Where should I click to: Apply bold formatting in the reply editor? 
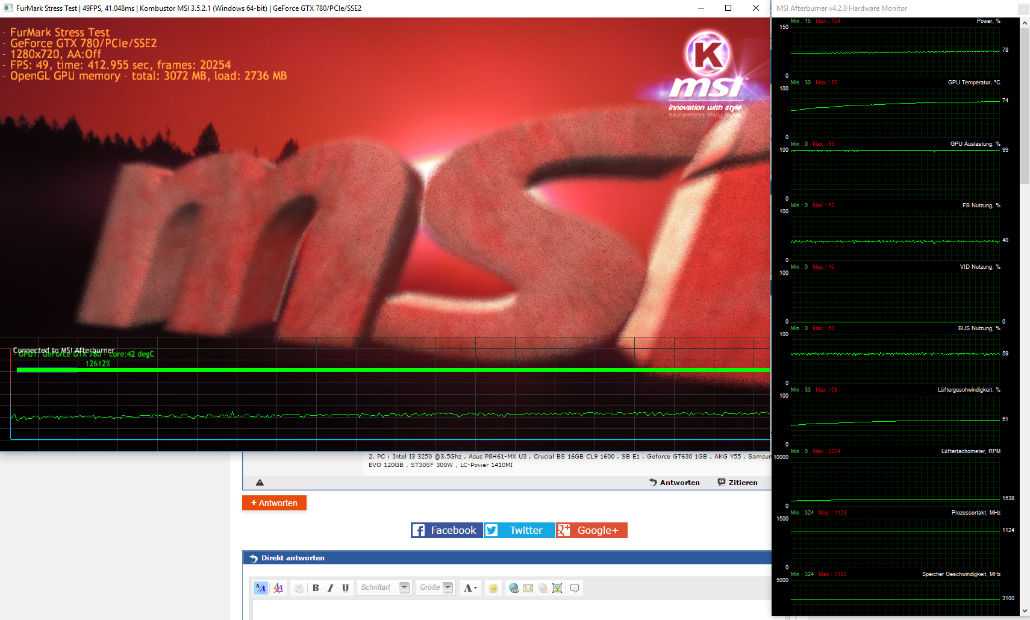[x=316, y=588]
